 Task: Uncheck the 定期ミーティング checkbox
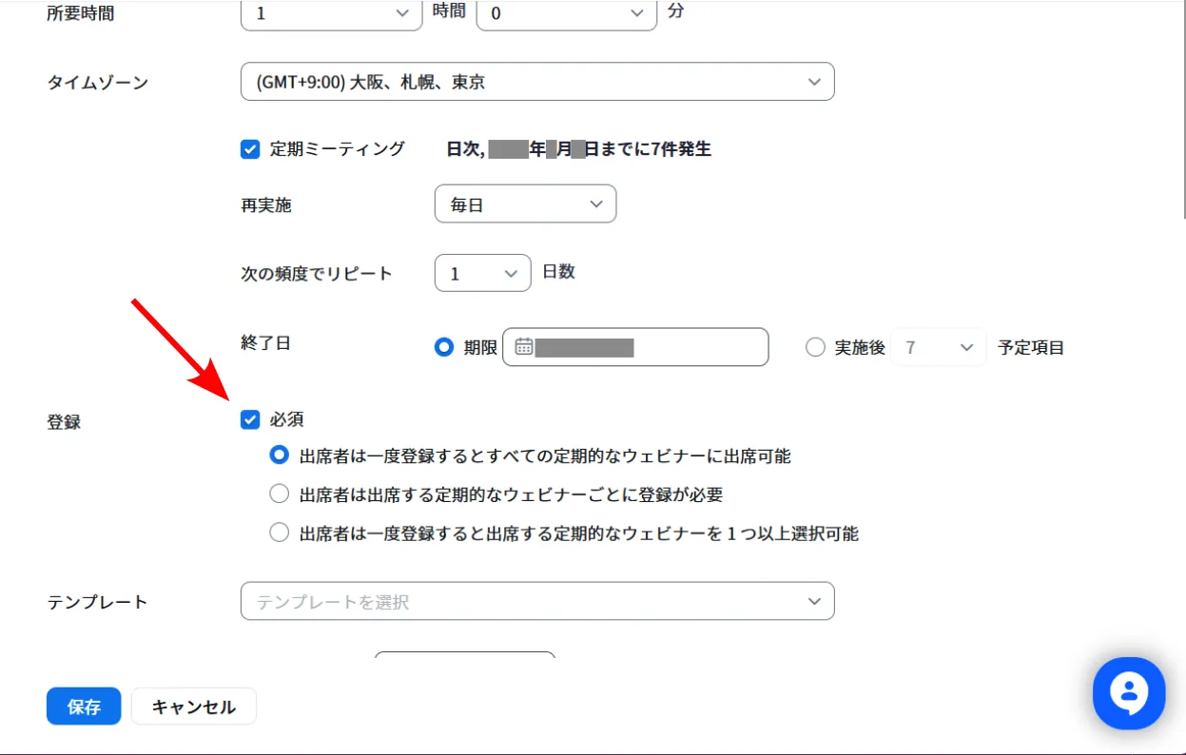tap(250, 149)
